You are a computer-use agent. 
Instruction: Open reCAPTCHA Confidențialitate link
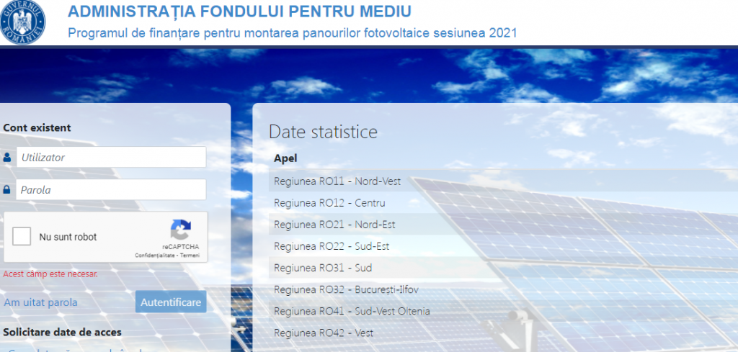pos(155,256)
